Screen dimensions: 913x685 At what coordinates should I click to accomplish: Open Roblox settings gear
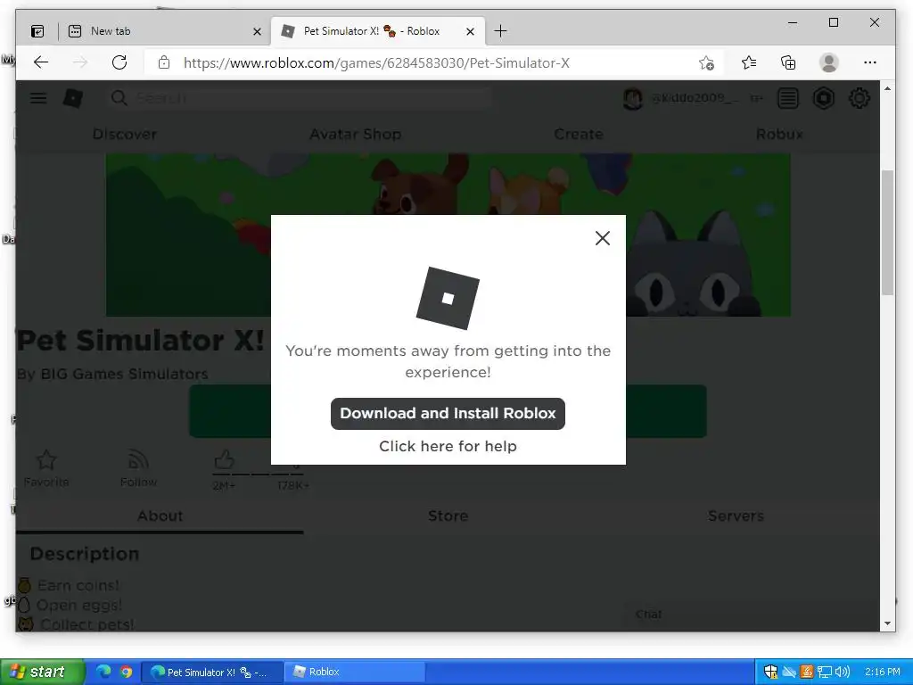860,98
